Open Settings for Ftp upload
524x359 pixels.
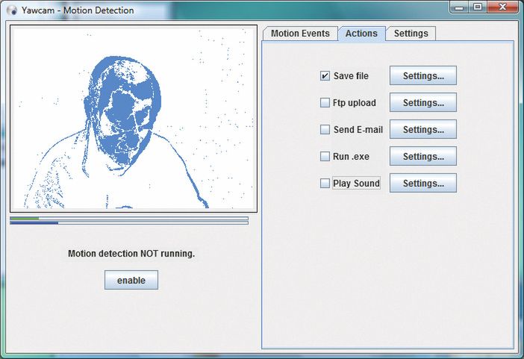point(423,102)
